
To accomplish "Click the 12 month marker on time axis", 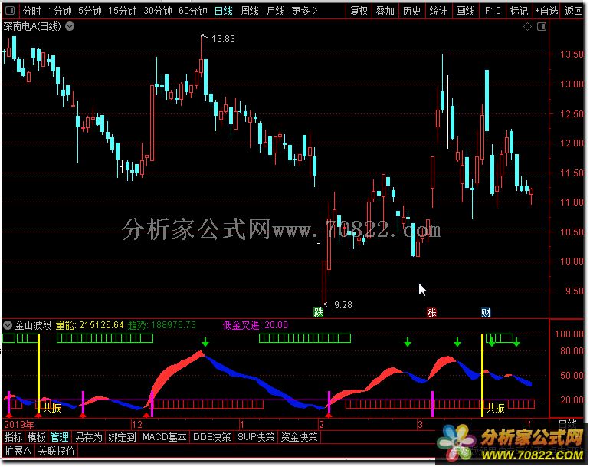I will click(137, 425).
